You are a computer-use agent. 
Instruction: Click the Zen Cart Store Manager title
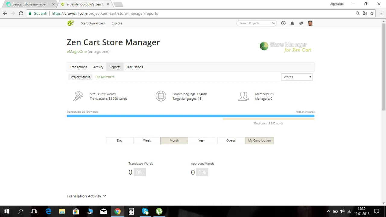pyautogui.click(x=113, y=42)
